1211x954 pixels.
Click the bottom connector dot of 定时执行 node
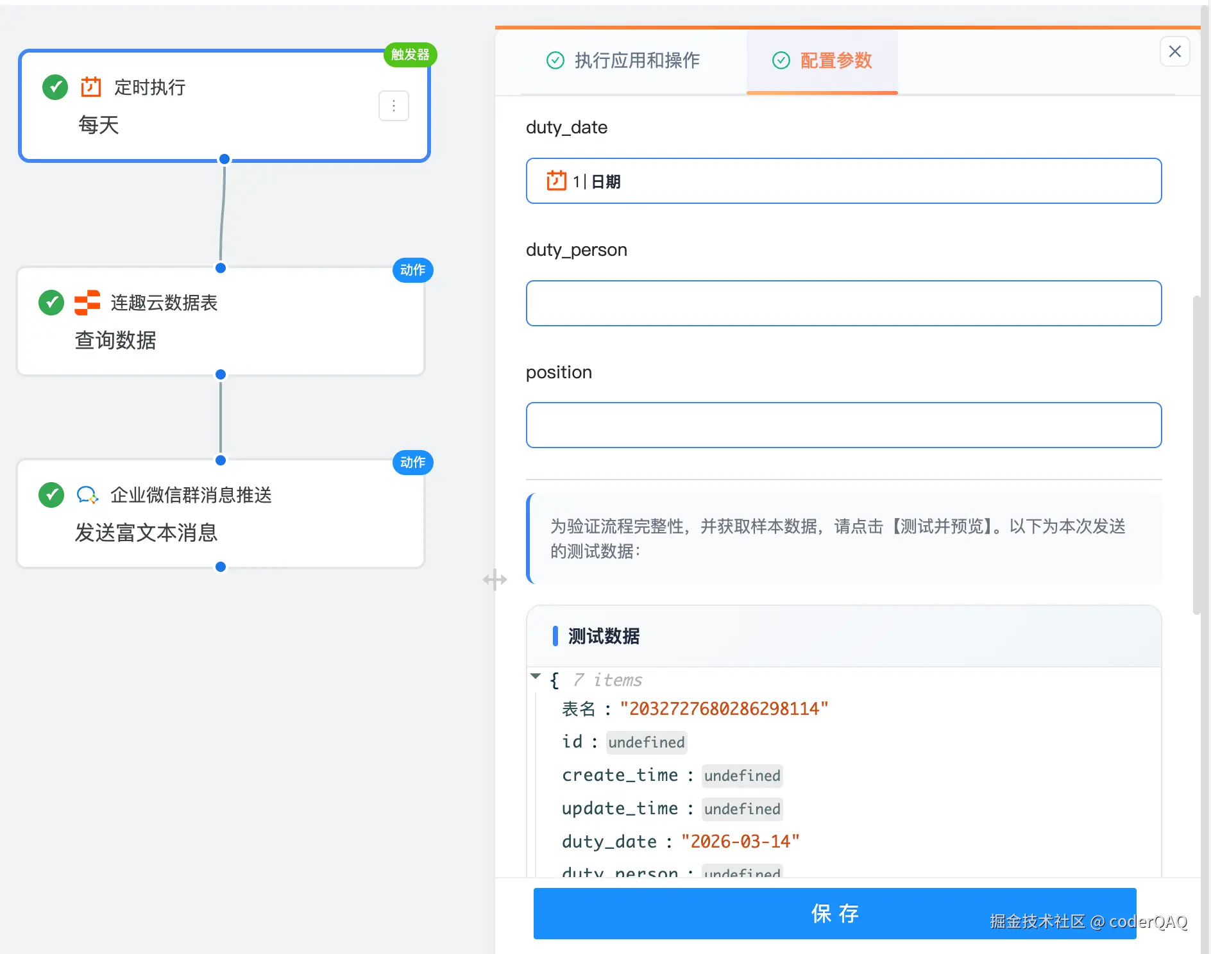click(x=224, y=159)
